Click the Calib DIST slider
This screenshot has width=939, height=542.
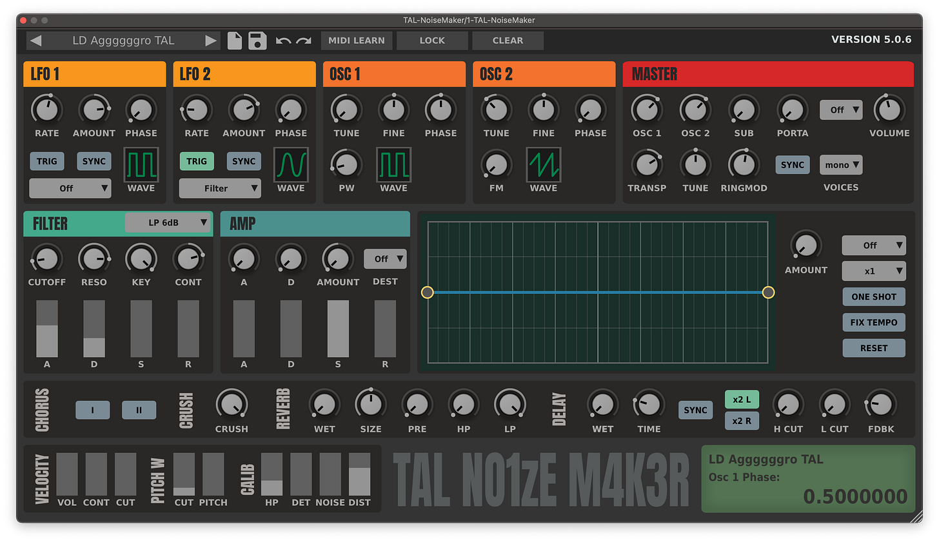[360, 474]
